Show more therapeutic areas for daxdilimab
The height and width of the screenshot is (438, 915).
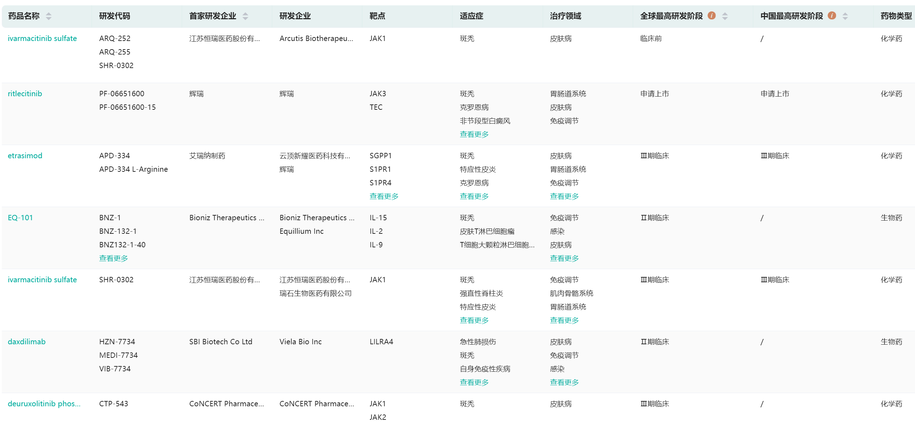564,382
